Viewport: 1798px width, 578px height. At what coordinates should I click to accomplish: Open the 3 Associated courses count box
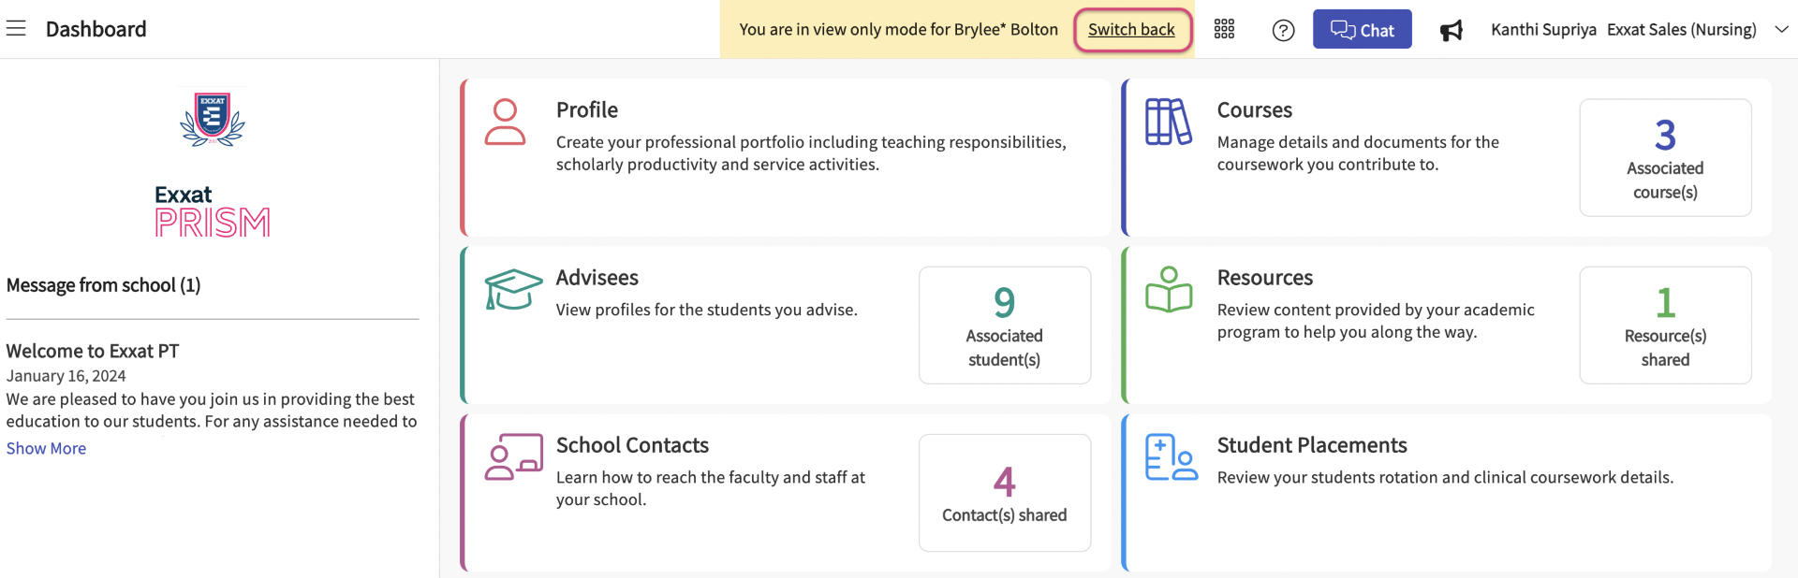tap(1665, 158)
